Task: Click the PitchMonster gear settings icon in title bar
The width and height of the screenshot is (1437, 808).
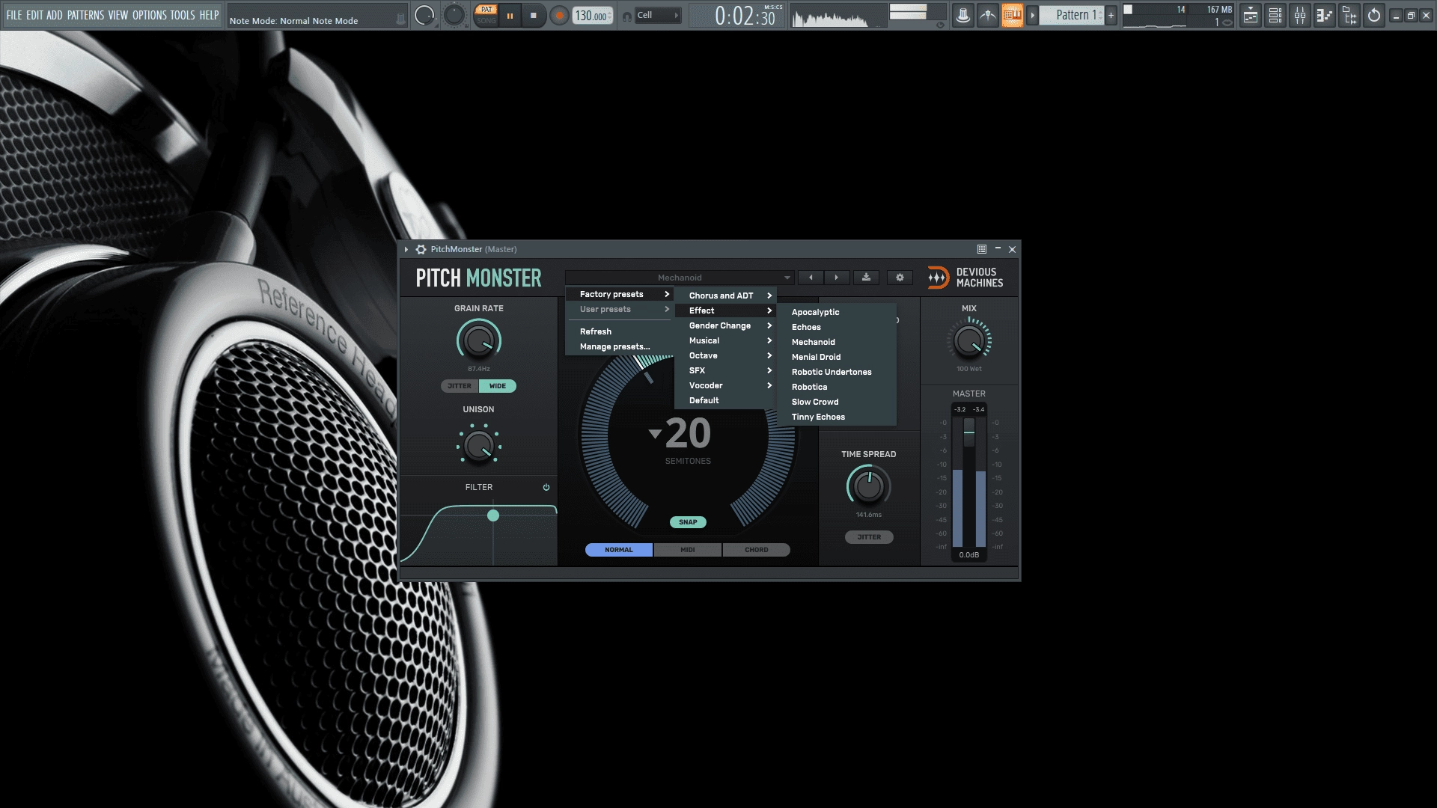Action: click(x=421, y=250)
